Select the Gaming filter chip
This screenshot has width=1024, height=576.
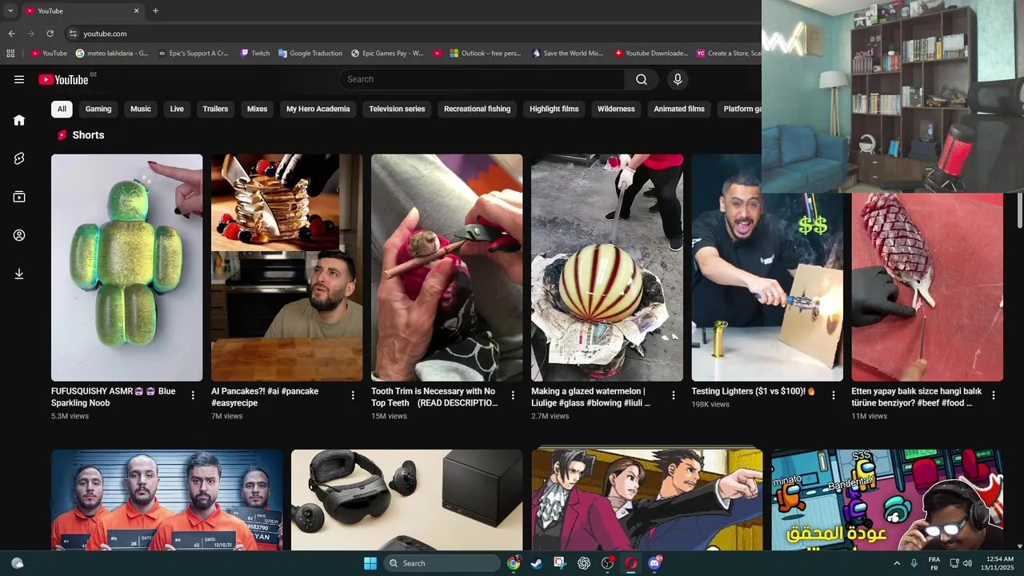(98, 109)
